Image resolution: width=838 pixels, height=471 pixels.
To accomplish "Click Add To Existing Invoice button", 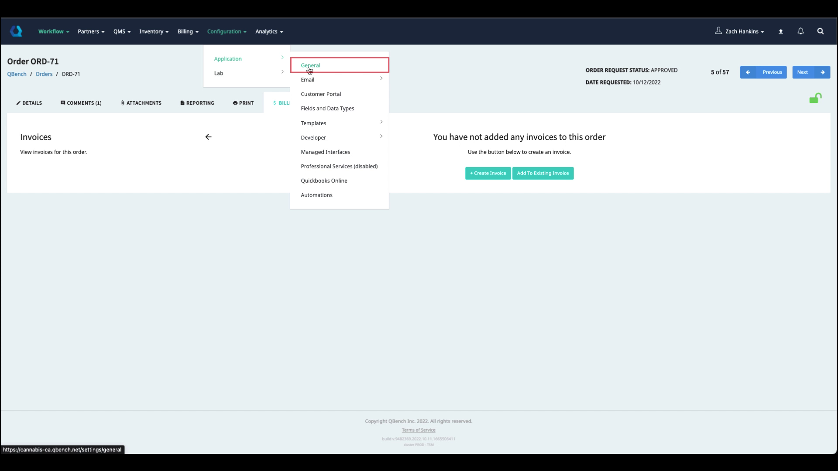I will [x=543, y=173].
